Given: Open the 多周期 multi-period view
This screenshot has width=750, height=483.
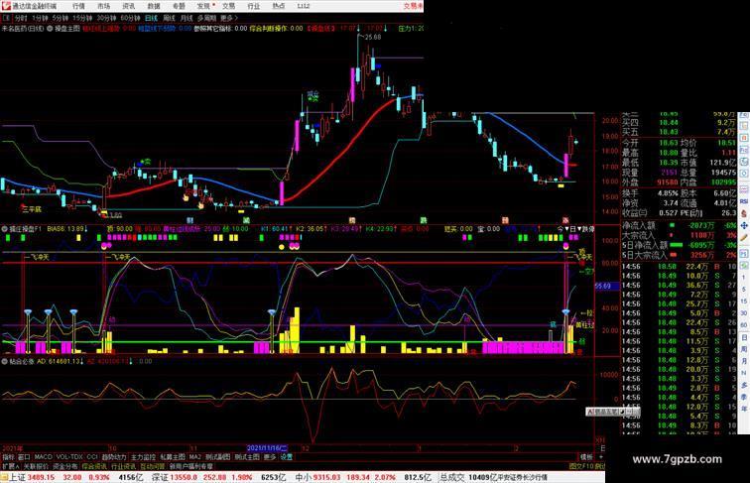Looking at the screenshot, I should click(x=206, y=18).
